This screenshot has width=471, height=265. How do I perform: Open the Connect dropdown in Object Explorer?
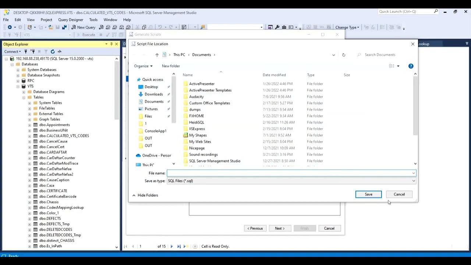click(13, 52)
